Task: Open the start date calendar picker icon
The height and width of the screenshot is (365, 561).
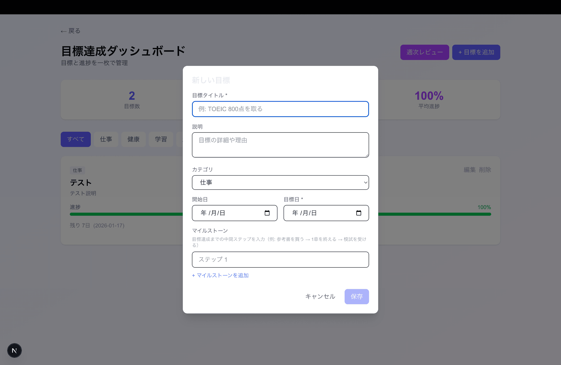Action: 267,213
